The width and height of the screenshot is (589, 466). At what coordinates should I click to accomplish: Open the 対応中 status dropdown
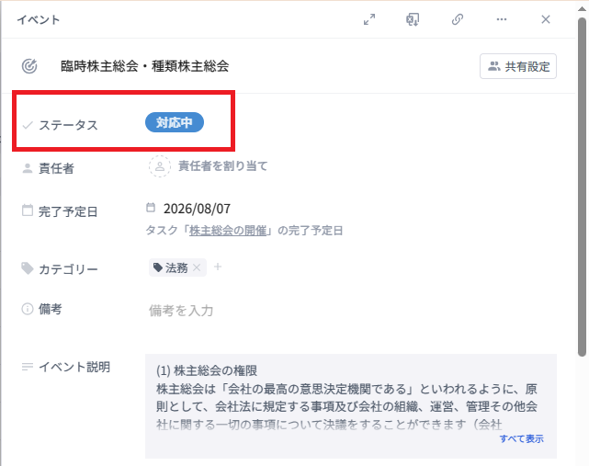click(x=175, y=122)
